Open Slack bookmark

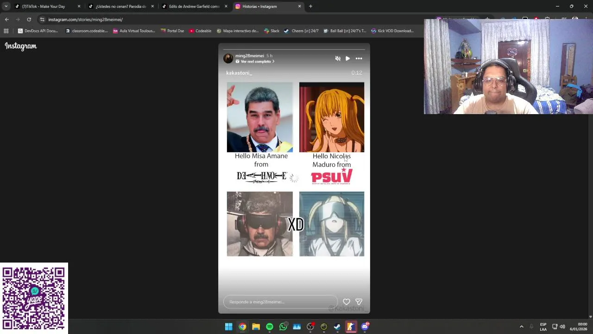(271, 31)
